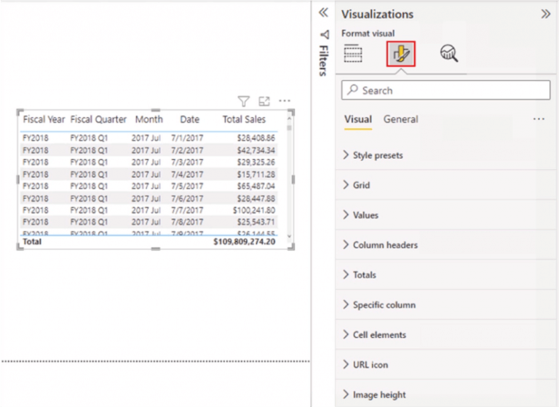Select the $28,408.86 sales cell
The width and height of the screenshot is (559, 407).
256,138
